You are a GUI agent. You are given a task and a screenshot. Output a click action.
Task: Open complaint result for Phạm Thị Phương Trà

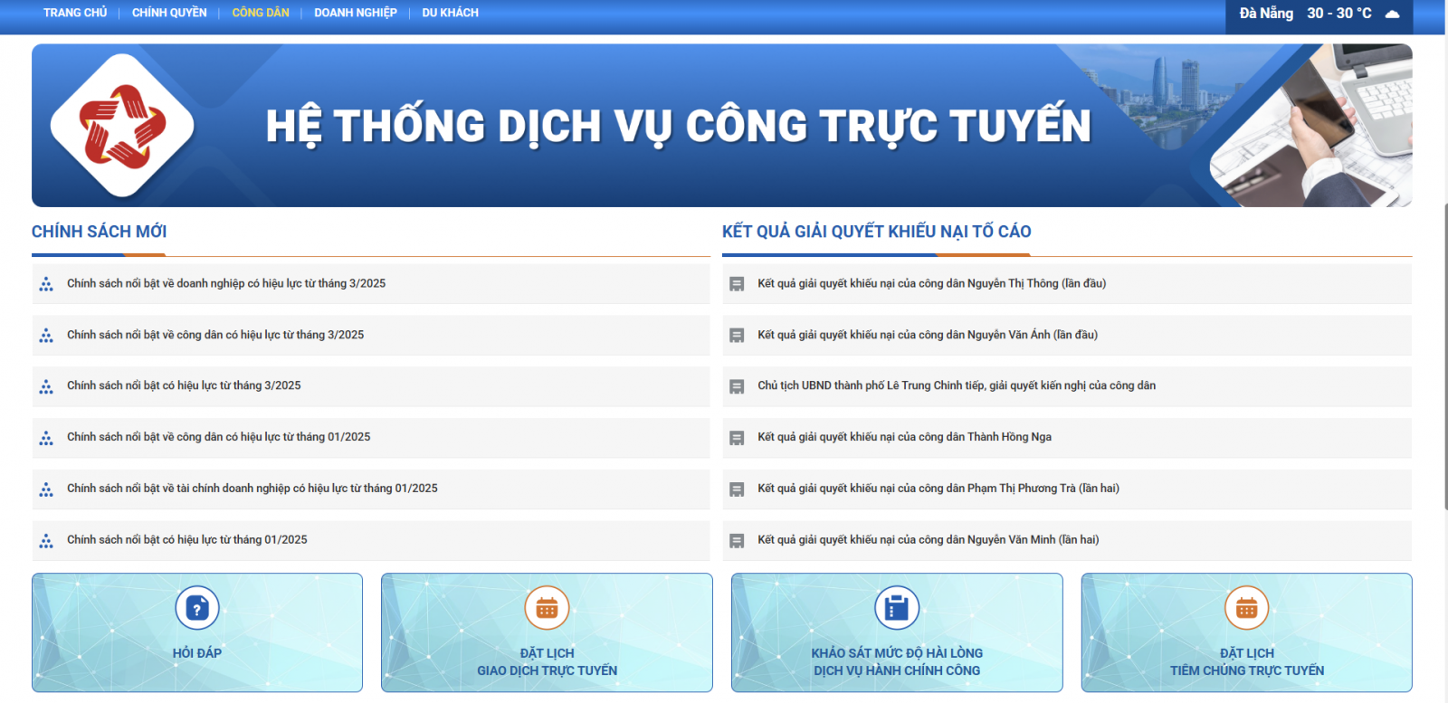[938, 489]
